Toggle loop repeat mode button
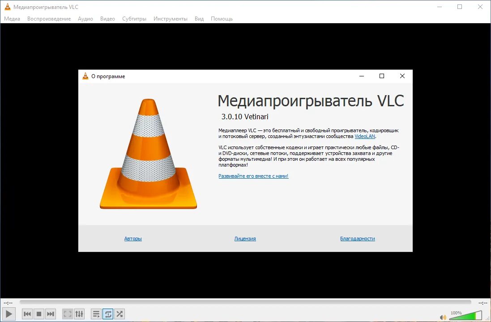491x322 pixels. [x=108, y=314]
